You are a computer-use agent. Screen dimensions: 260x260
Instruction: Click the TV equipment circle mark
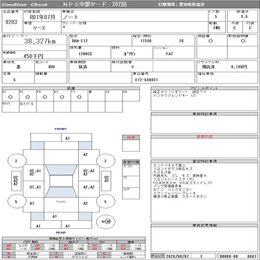coord(79,97)
